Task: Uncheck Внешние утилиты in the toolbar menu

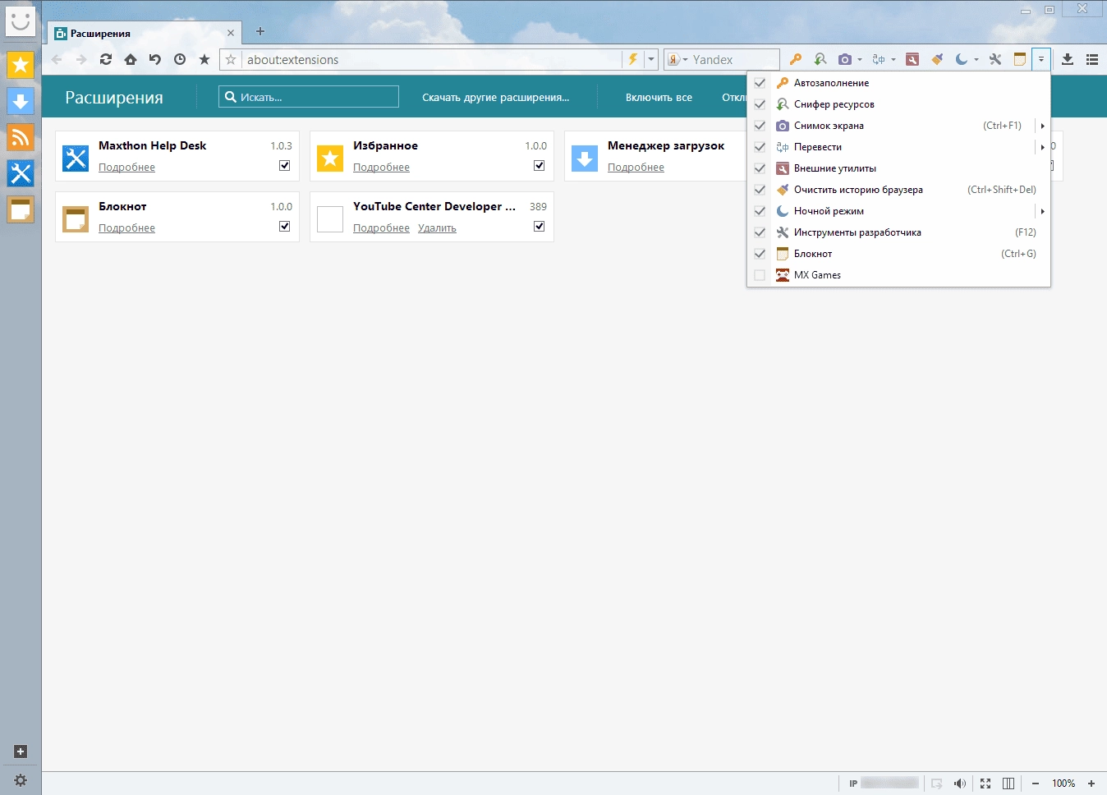Action: click(760, 168)
